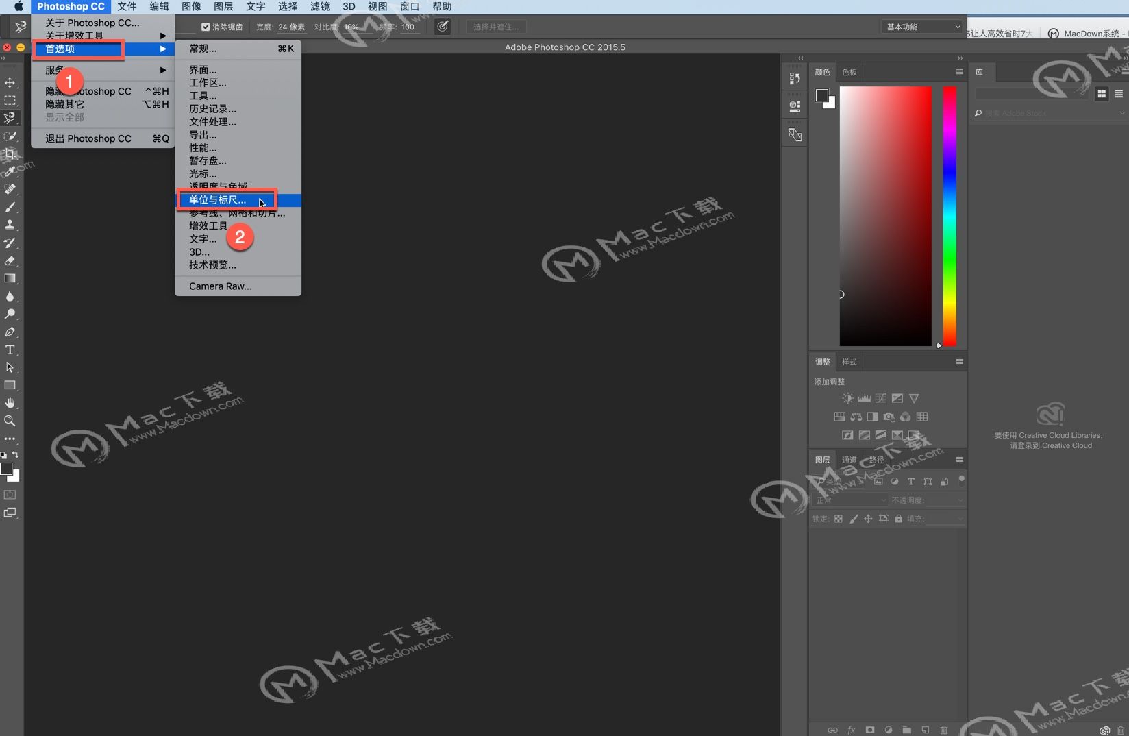Select the Dodge tool
This screenshot has width=1129, height=736.
10,314
